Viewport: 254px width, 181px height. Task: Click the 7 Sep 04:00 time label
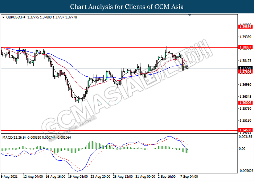click(x=189, y=177)
